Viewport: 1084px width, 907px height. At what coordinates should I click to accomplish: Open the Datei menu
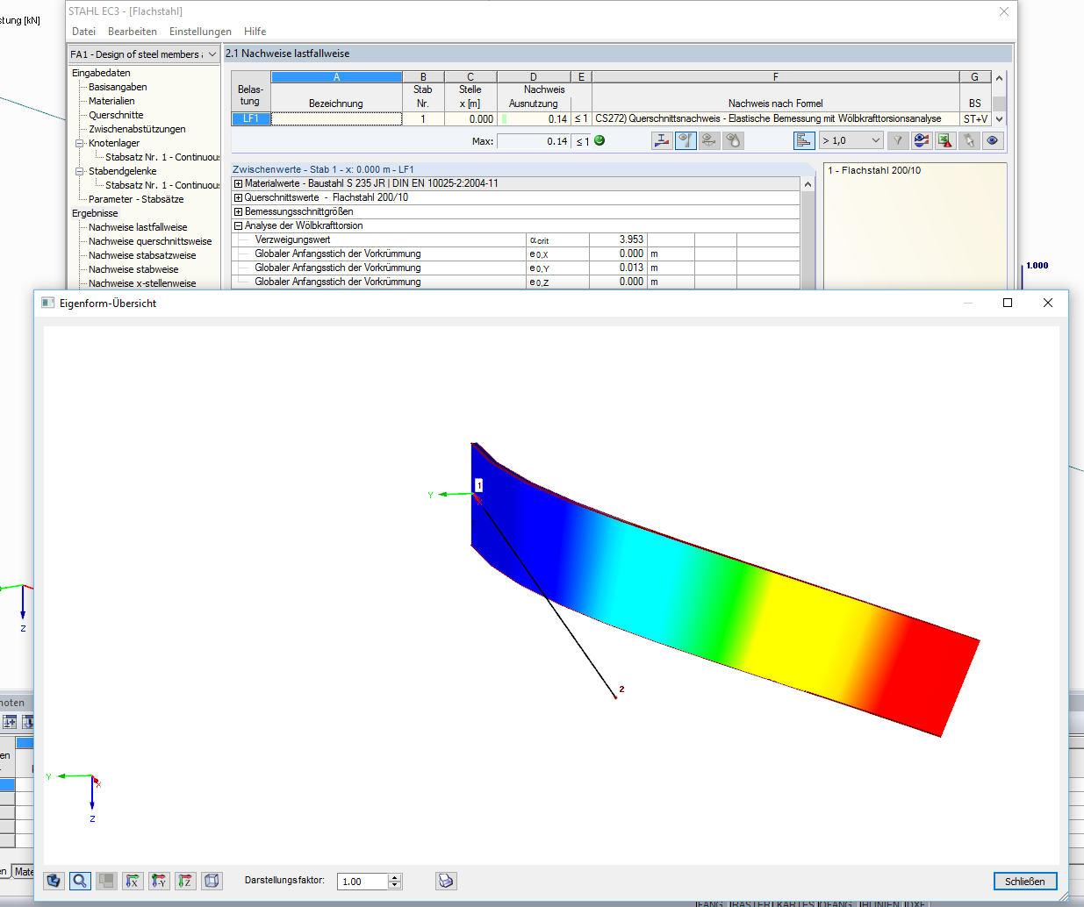(83, 31)
